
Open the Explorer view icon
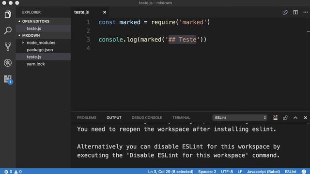coord(8,14)
